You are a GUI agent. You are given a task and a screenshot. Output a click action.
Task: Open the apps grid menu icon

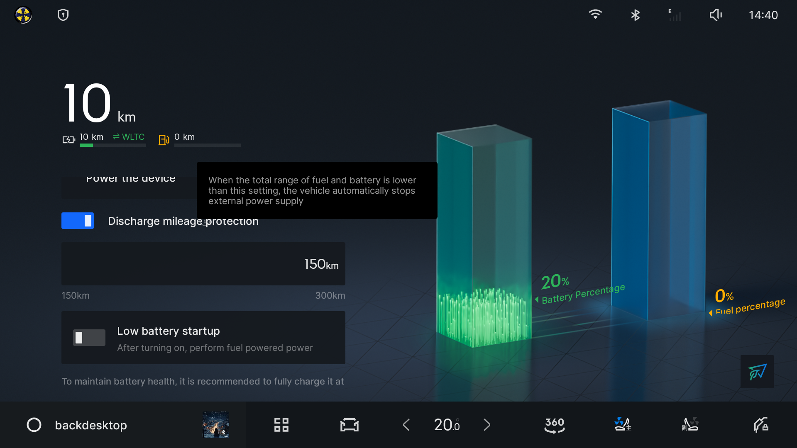pos(281,425)
